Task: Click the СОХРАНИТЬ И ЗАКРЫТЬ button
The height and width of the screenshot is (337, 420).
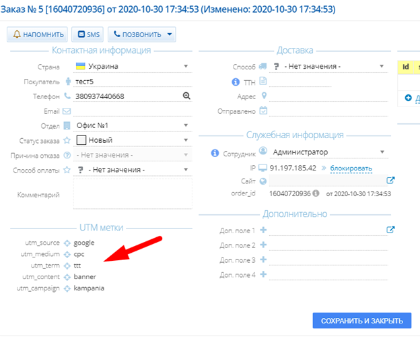Action: tap(362, 320)
